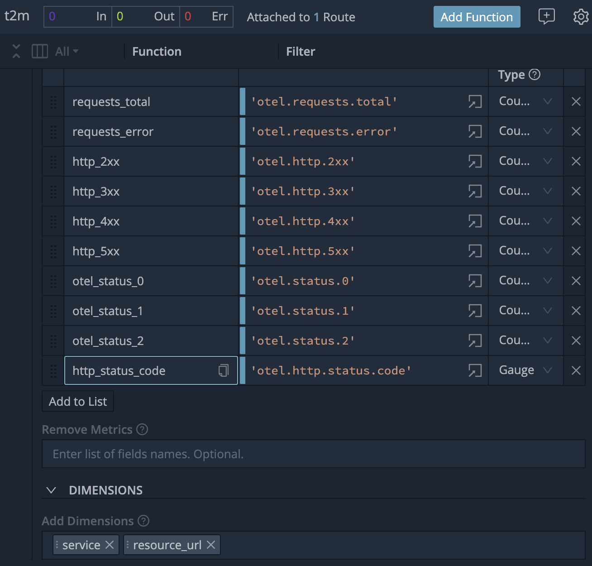Open the All filter dropdown
This screenshot has height=566, width=592.
pos(67,52)
